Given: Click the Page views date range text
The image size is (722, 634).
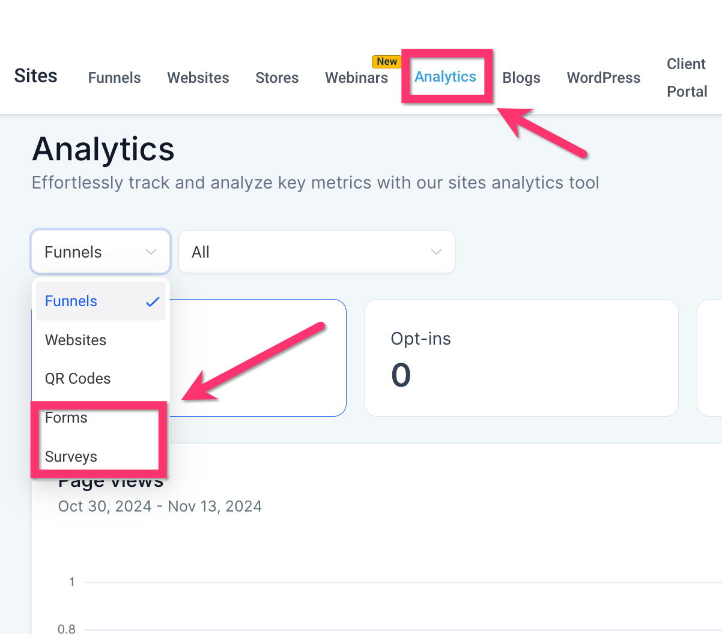Looking at the screenshot, I should (x=160, y=506).
